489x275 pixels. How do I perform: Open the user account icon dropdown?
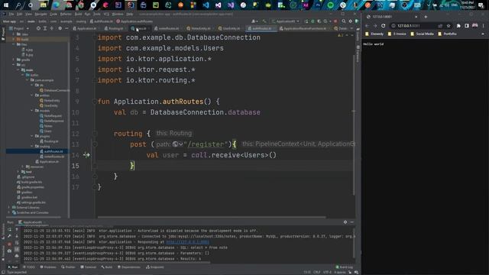[x=254, y=21]
